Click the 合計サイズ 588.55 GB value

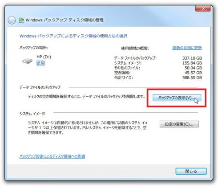pos(192,78)
